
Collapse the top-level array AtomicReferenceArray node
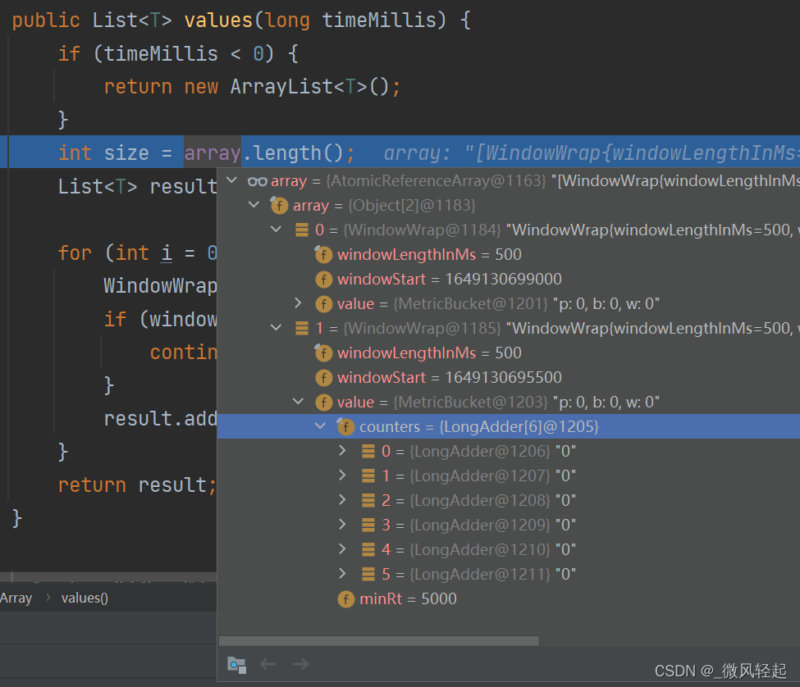point(231,180)
